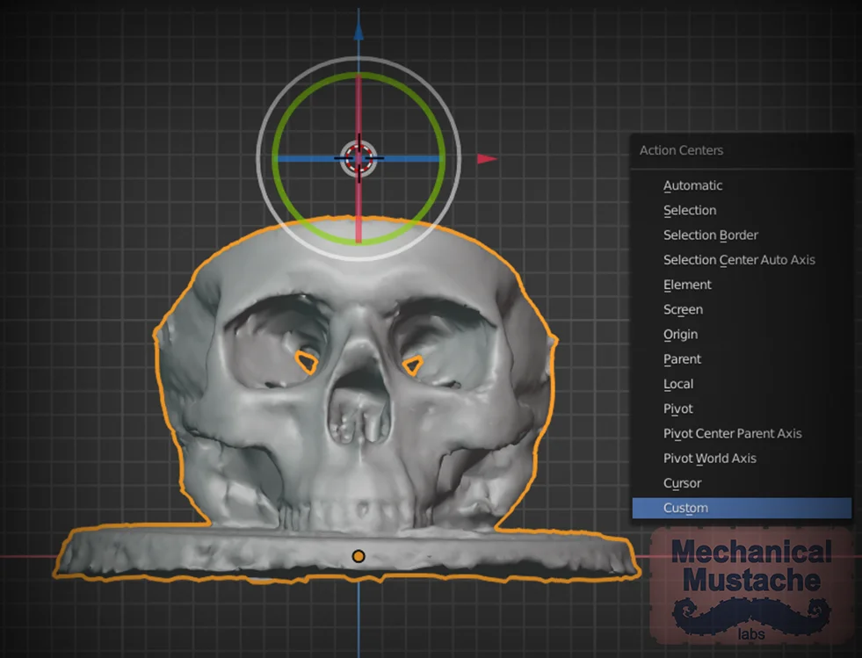Image resolution: width=862 pixels, height=658 pixels.
Task: Select "Cursor" as the action center
Action: tap(681, 482)
